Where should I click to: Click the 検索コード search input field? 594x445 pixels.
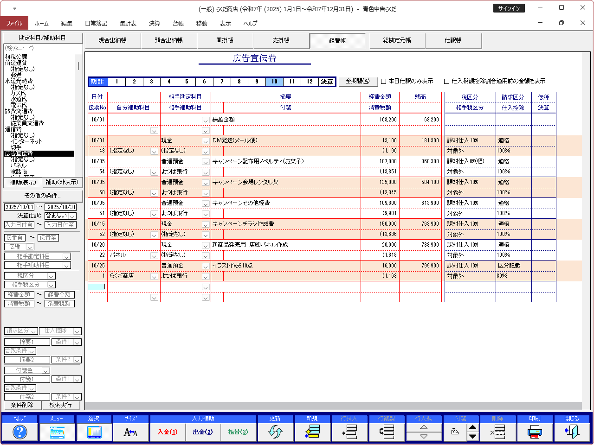point(42,48)
